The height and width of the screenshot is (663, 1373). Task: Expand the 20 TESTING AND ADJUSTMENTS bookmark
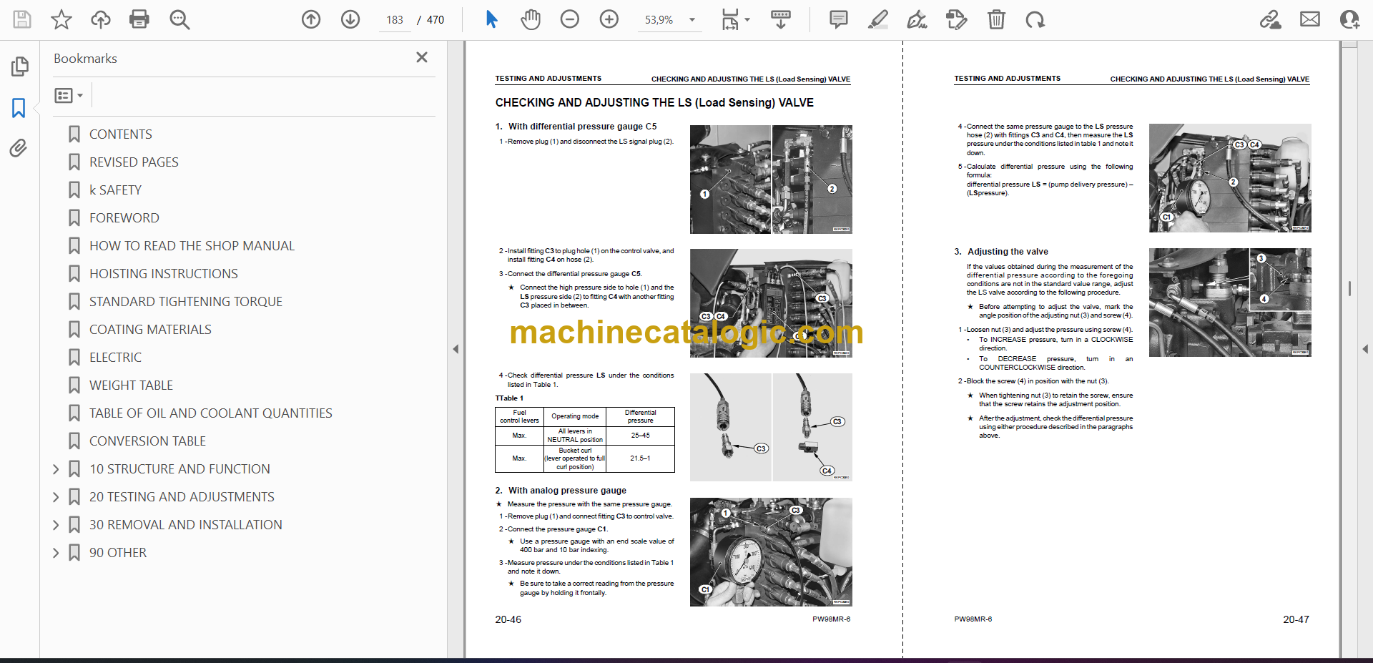coord(56,497)
